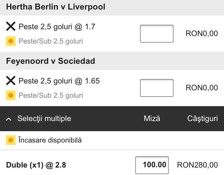Click Peste/Sub 2.5 goluri under Hertha Berlin
This screenshot has height=175, width=224.
tap(51, 41)
